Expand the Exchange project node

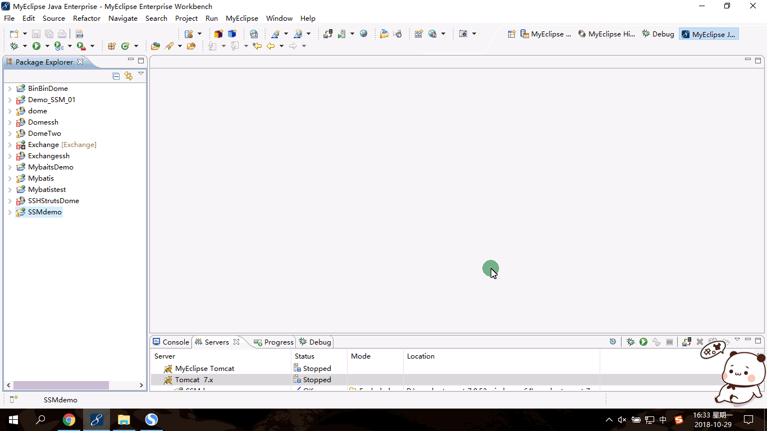10,145
